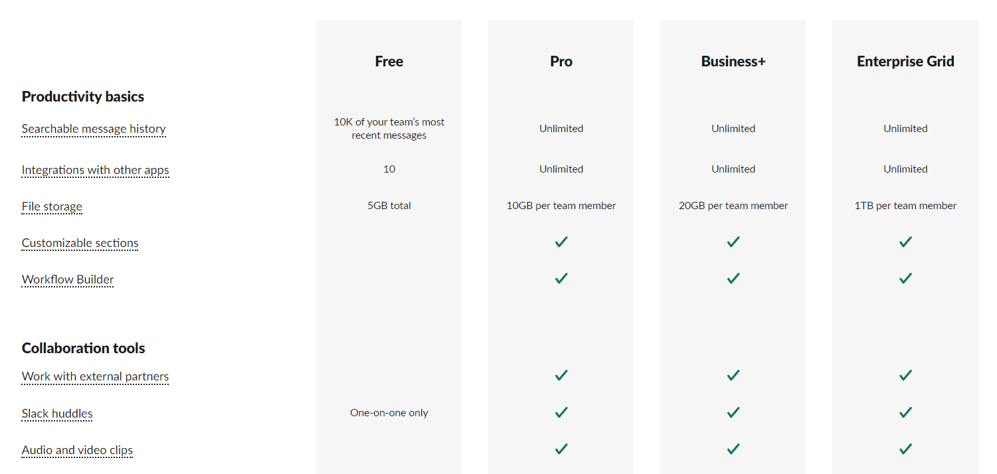The width and height of the screenshot is (997, 474).
Task: Click the Enterprise Grid checkmark for Customizable sections
Action: [905, 242]
